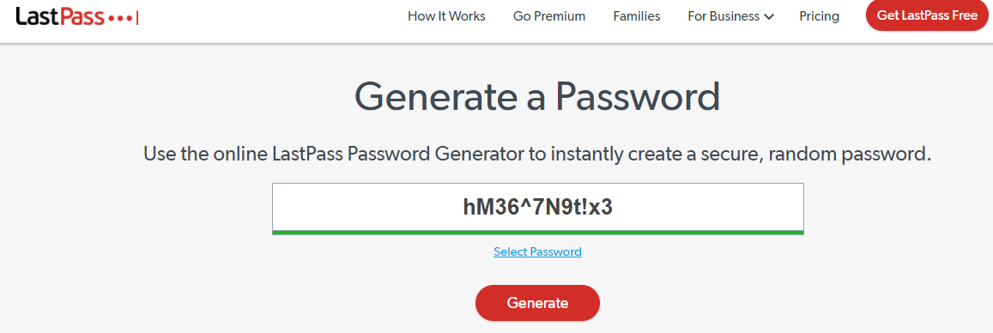Go to the Go Premium page

549,16
